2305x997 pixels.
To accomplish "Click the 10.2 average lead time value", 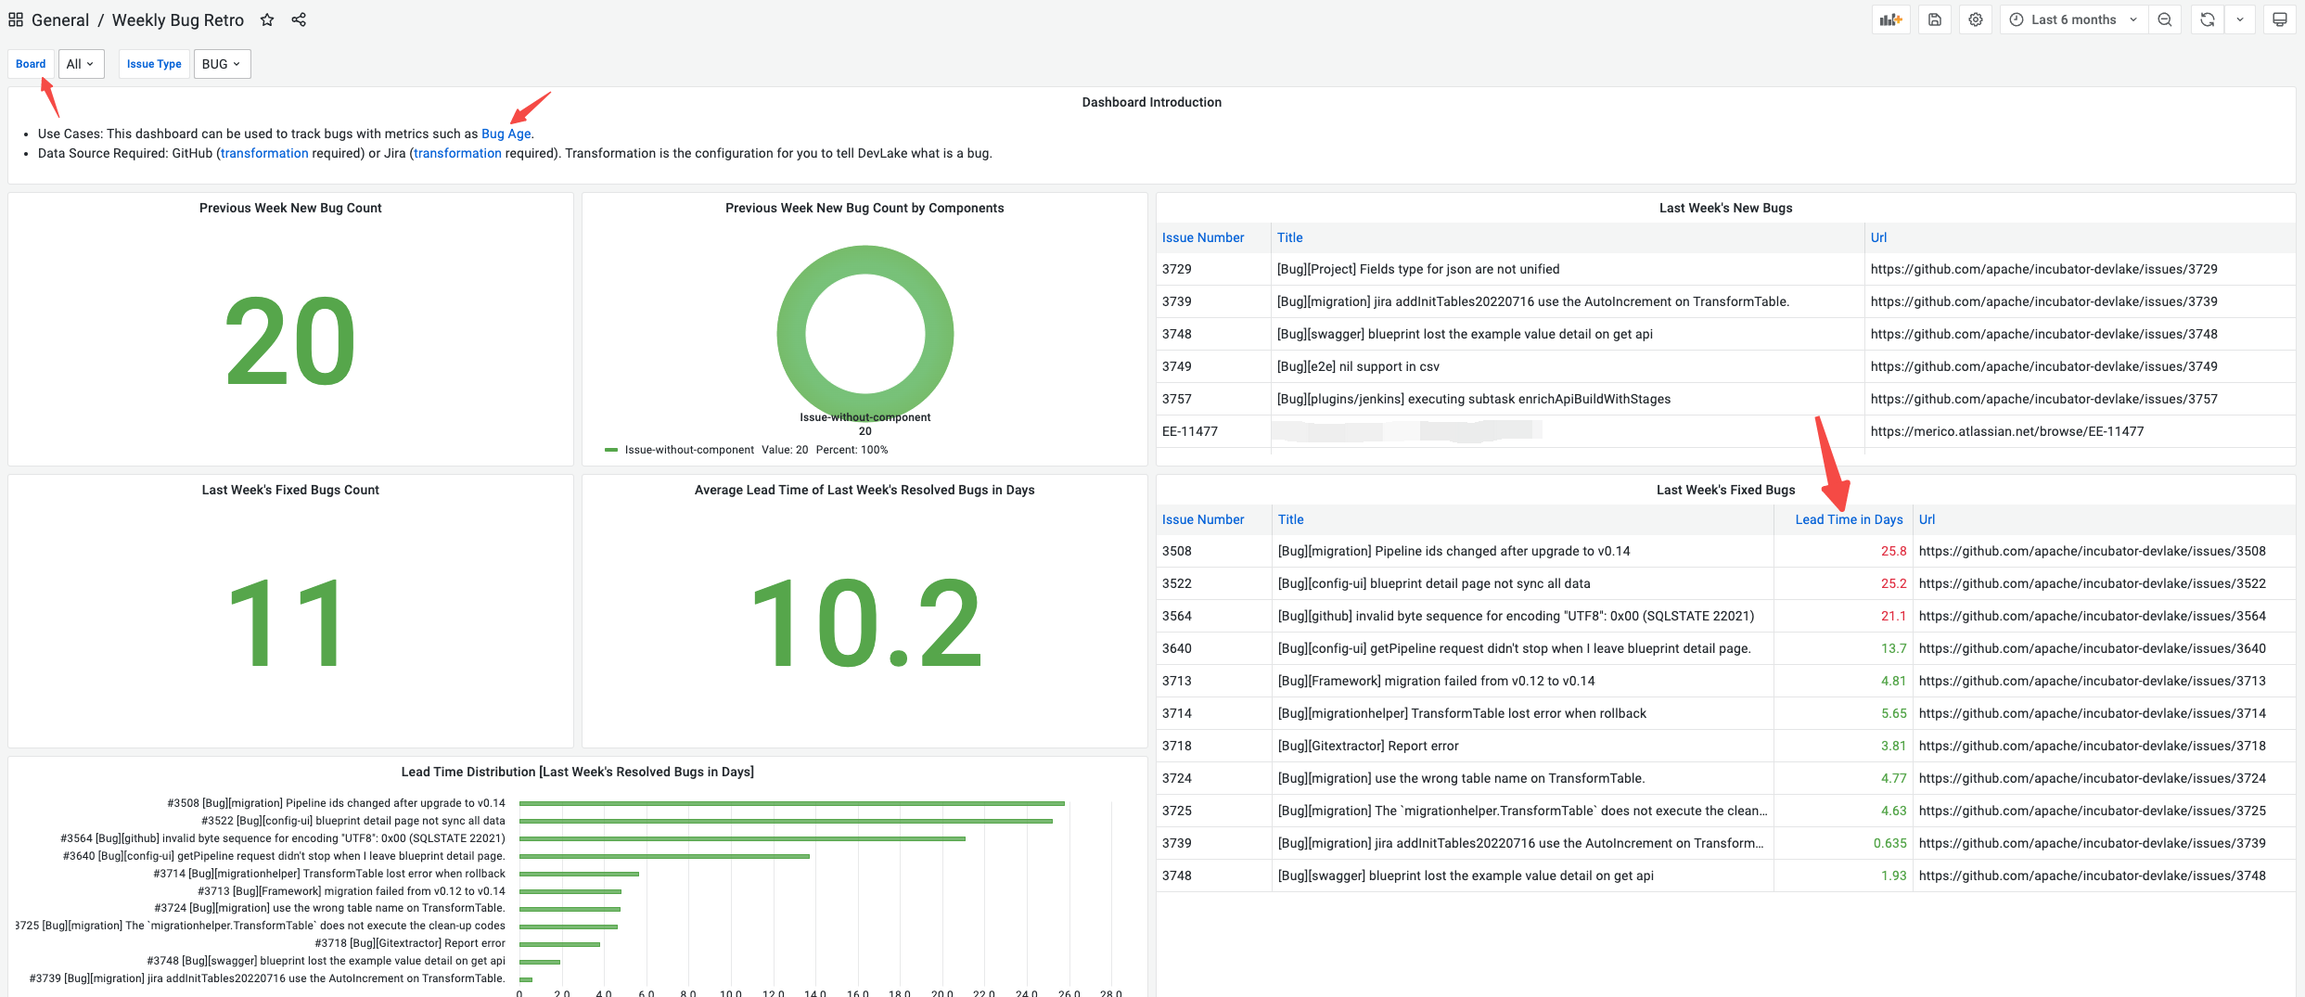I will (x=864, y=623).
